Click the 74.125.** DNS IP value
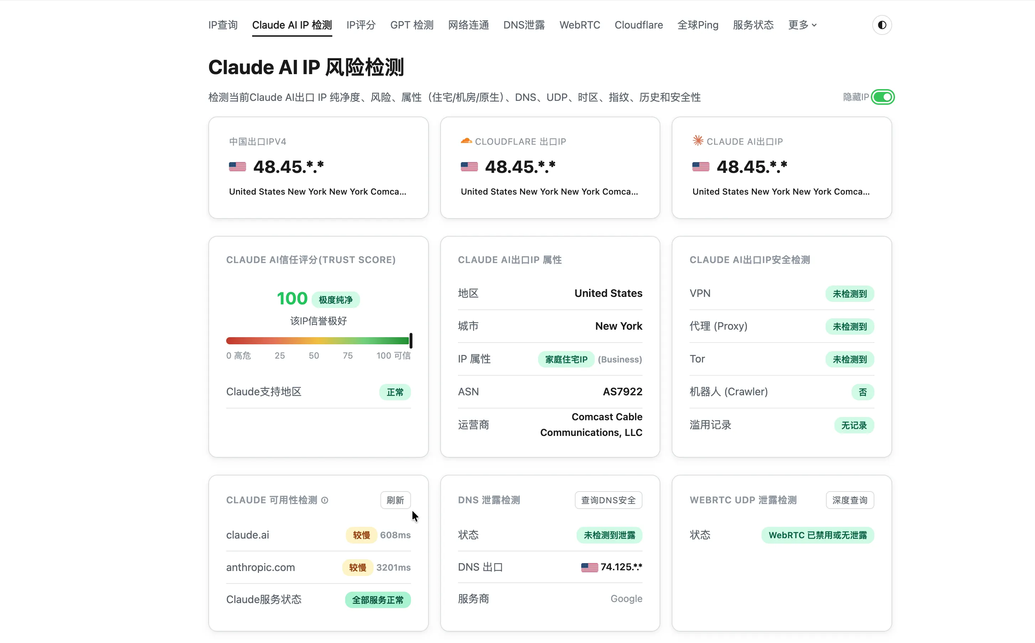1035x643 pixels. tap(621, 567)
